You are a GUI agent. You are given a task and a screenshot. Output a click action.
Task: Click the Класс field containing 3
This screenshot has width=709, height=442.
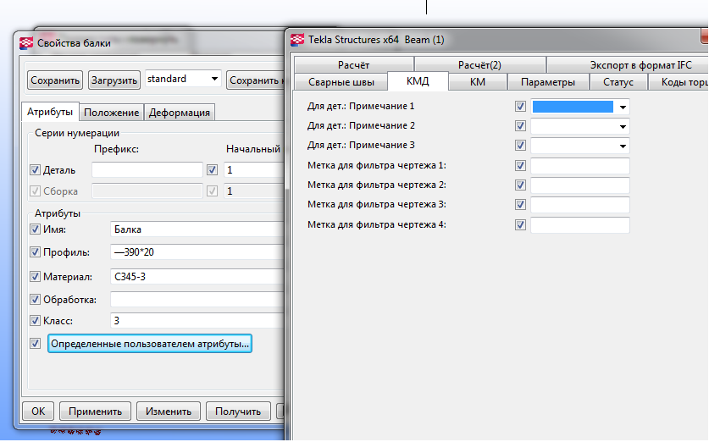click(197, 320)
